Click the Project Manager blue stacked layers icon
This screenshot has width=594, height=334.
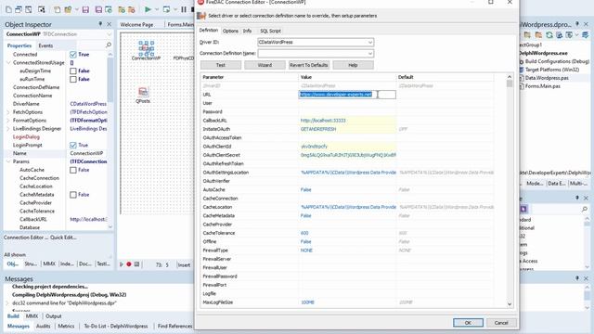click(586, 35)
